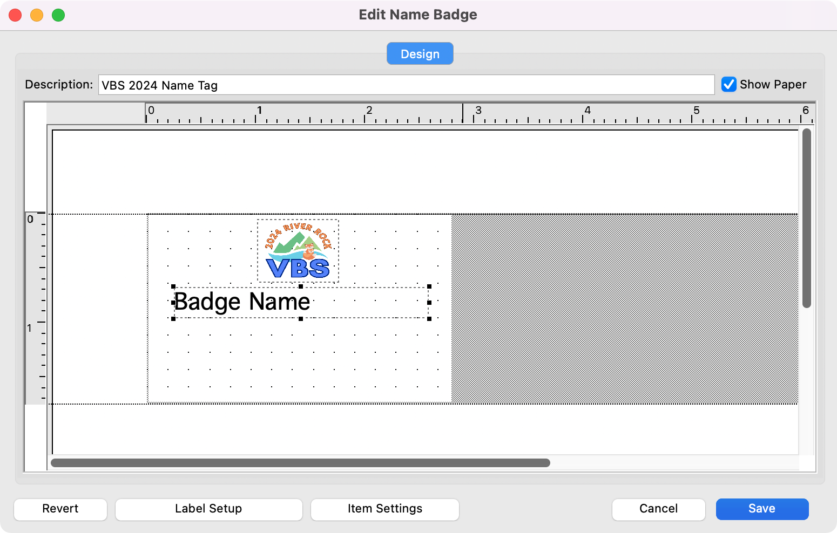
Task: Open Item Settings
Action: pyautogui.click(x=384, y=509)
